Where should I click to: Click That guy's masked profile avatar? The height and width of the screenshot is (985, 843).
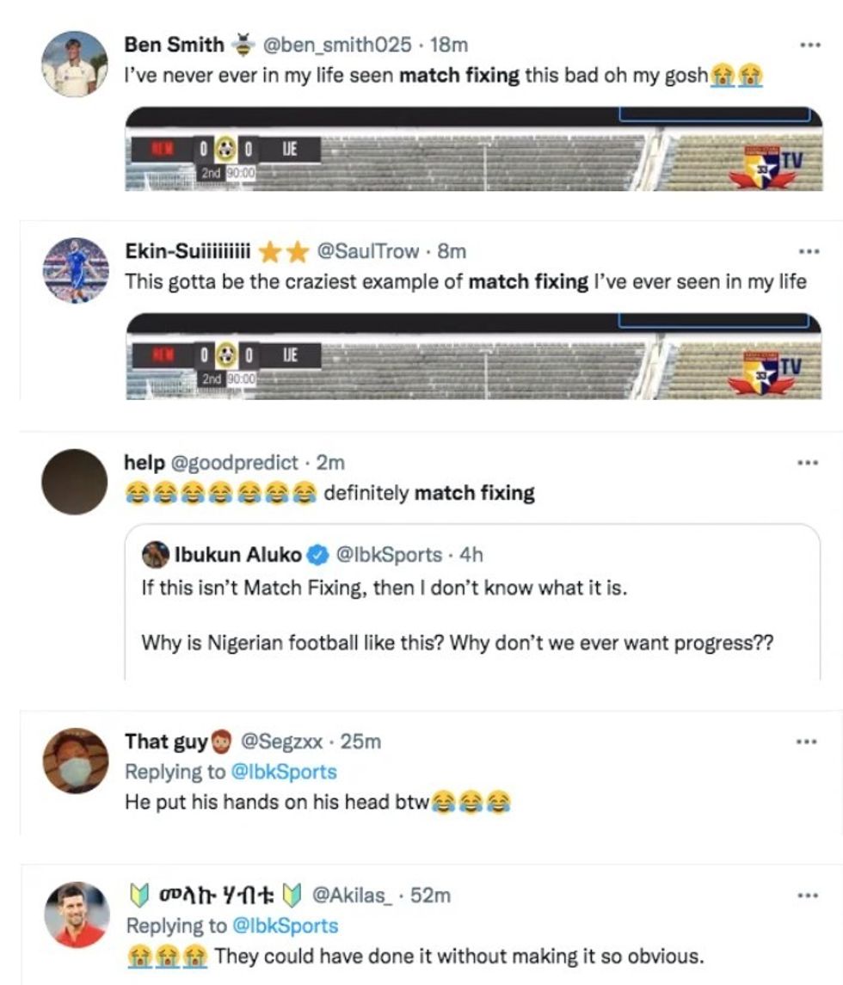76,760
